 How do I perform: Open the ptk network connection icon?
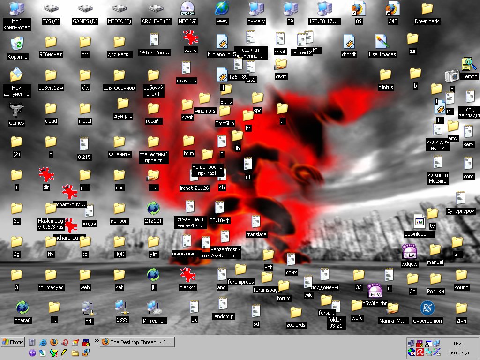[x=89, y=313]
